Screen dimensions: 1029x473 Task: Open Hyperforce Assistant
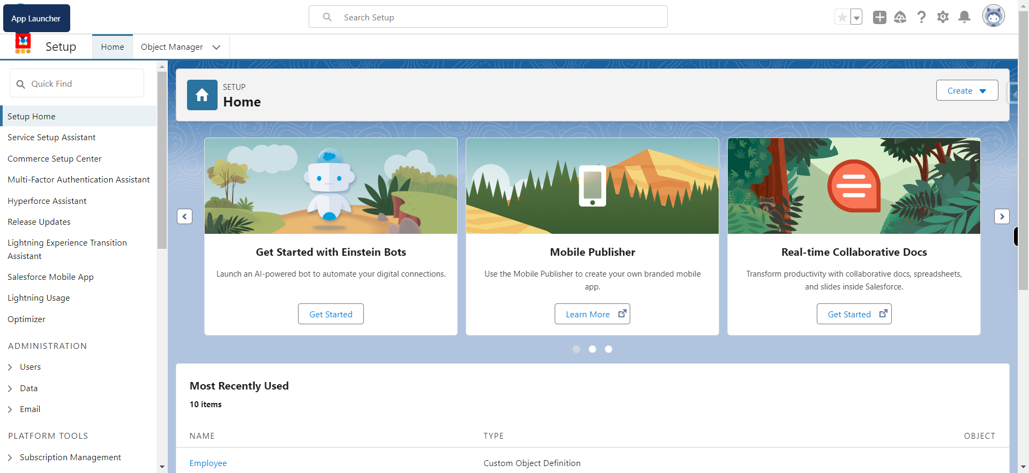tap(47, 201)
